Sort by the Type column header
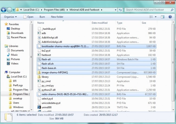Image resolution: width=176 pixels, height=124 pixels. click(119, 23)
